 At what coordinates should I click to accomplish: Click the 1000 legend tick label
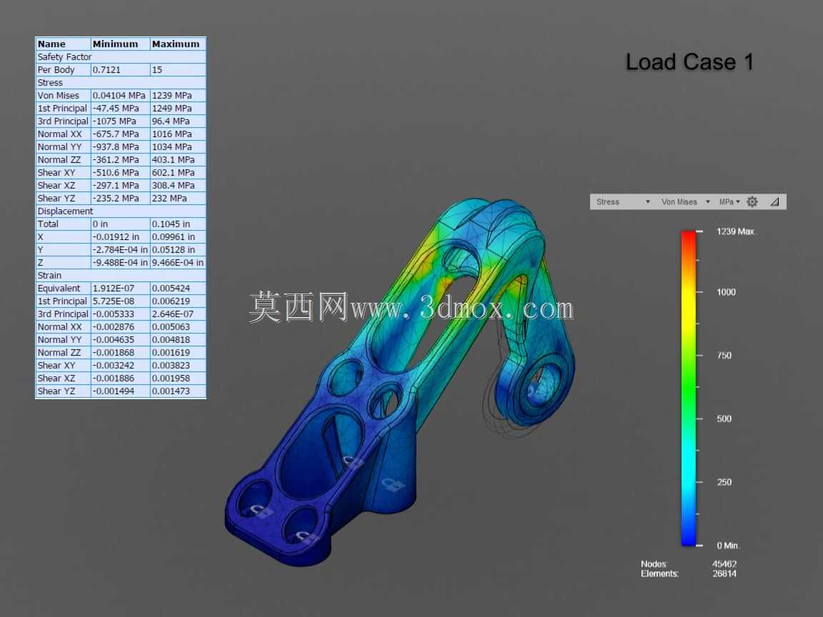(726, 292)
